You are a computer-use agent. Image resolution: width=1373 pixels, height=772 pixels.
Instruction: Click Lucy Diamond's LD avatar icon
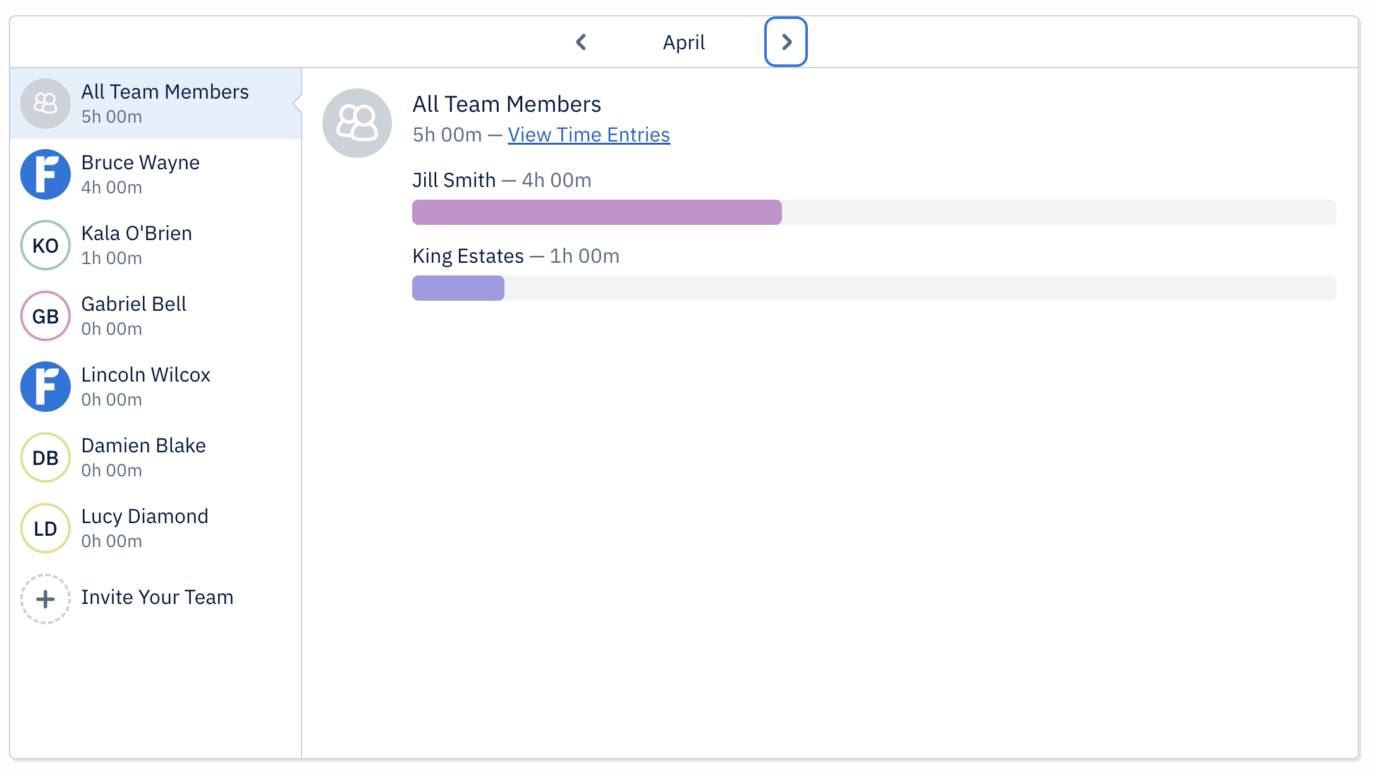(x=45, y=528)
